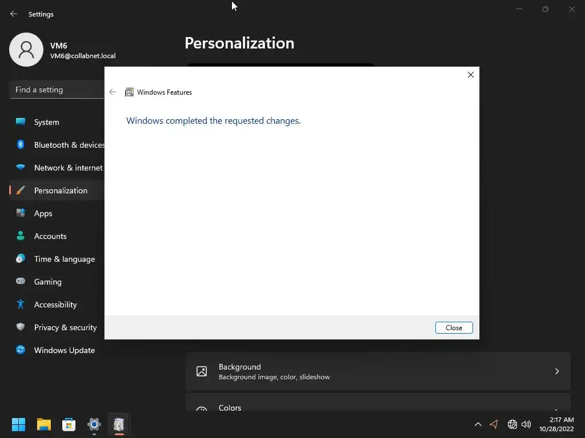Image resolution: width=585 pixels, height=438 pixels.
Task: Open Time & language settings
Action: [57, 259]
